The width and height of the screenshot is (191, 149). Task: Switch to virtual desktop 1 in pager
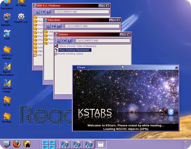pyautogui.click(x=45, y=143)
